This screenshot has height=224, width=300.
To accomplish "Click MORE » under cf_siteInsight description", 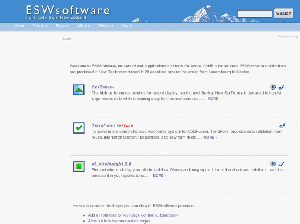I will 160,176.
